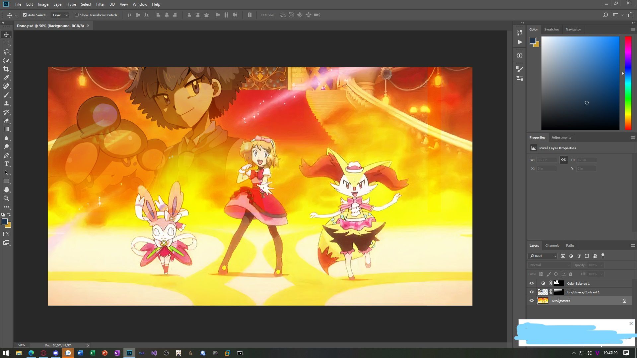Open the Fill slider dropdown arrow

coord(602,274)
